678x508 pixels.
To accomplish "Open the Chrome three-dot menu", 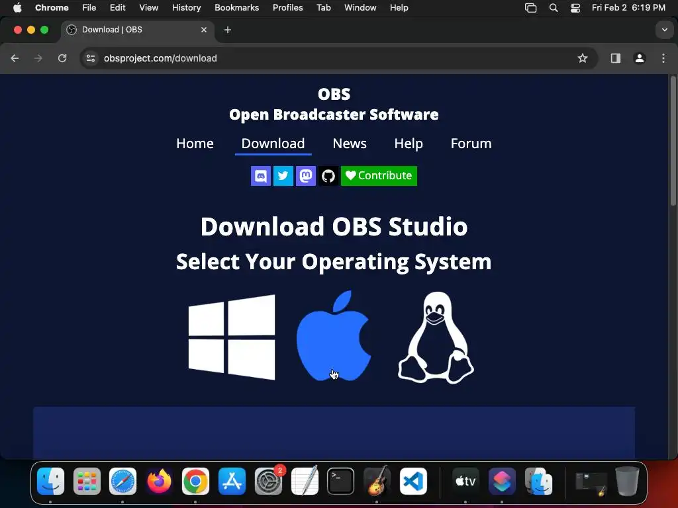I will tap(663, 58).
